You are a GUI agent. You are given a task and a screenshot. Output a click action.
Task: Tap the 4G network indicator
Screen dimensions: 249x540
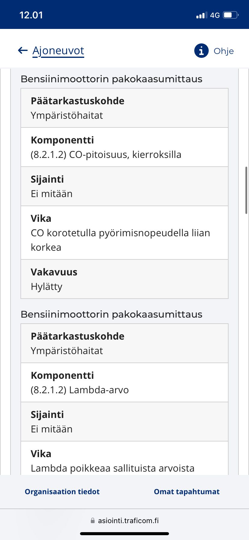[x=215, y=15]
